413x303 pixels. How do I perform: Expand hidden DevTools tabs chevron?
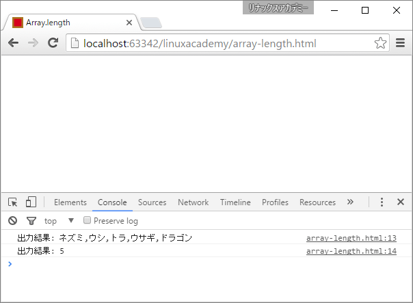pyautogui.click(x=350, y=202)
